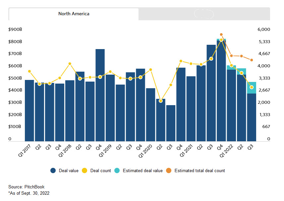Select the North America tab
Viewport: 284px width, 201px height.
[74, 14]
